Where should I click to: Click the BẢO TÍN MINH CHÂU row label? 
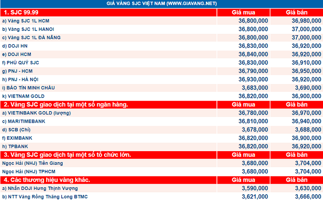[x=28, y=88]
